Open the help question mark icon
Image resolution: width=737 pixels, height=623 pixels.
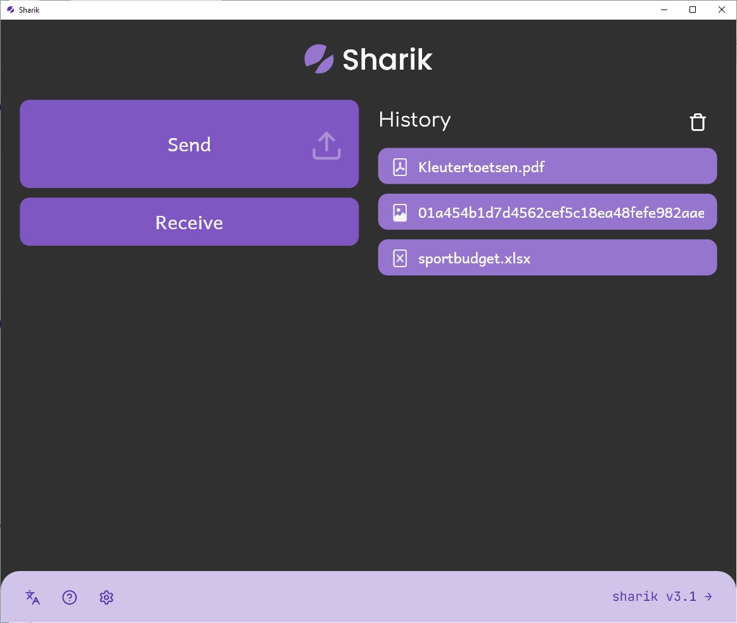(70, 597)
